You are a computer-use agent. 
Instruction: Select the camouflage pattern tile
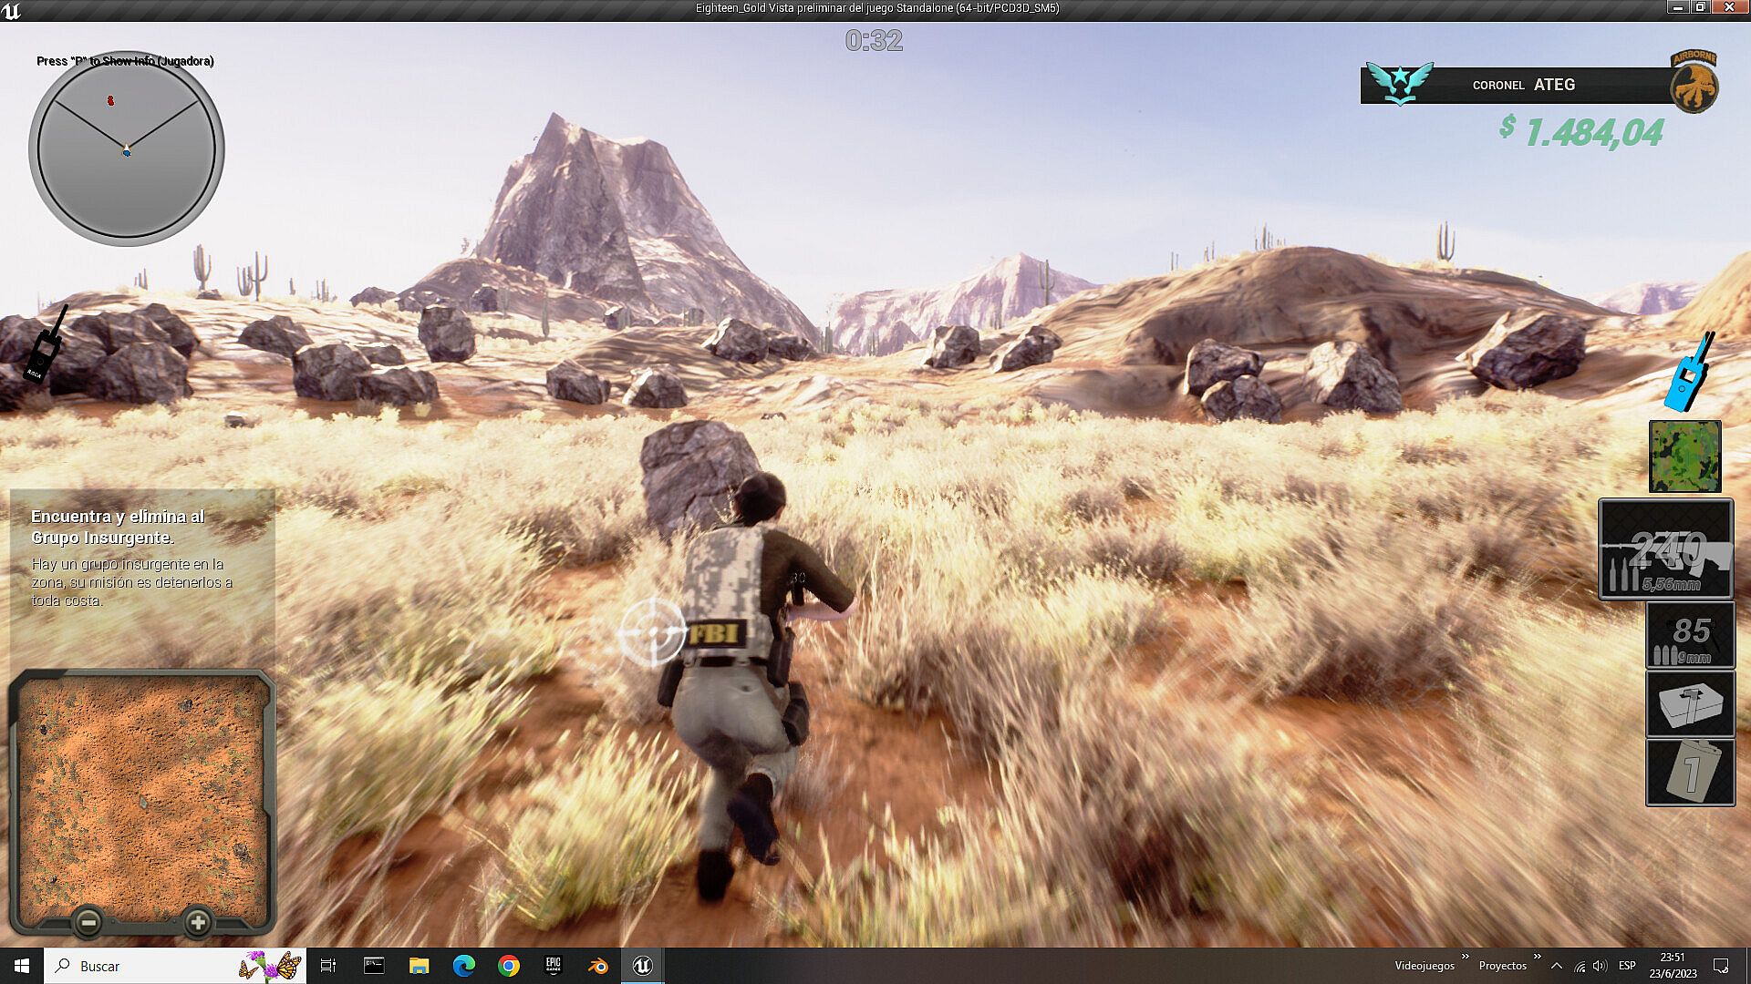(x=1684, y=456)
